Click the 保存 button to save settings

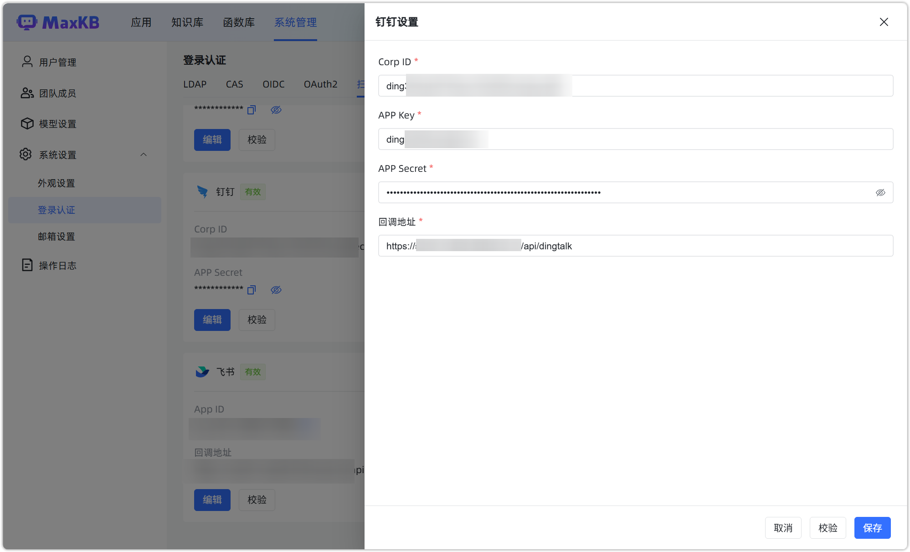click(x=872, y=528)
